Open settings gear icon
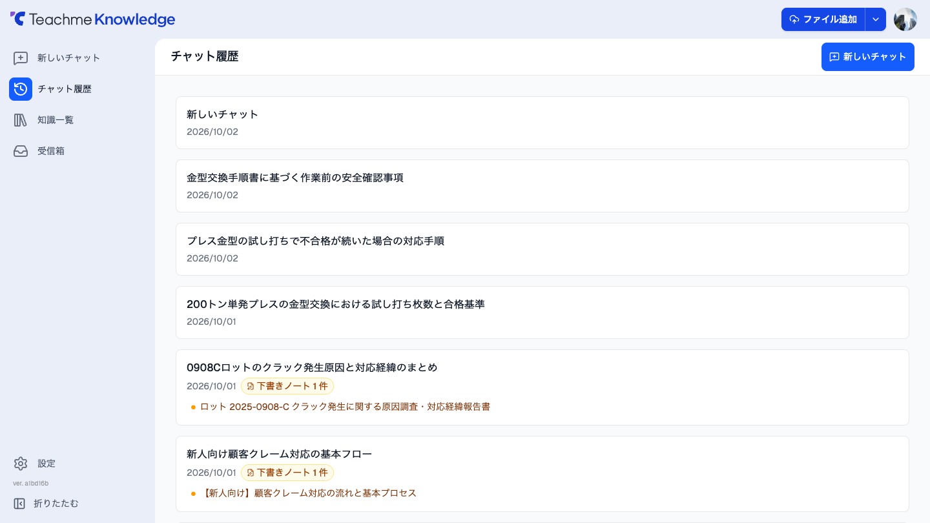The image size is (930, 523). 21,464
